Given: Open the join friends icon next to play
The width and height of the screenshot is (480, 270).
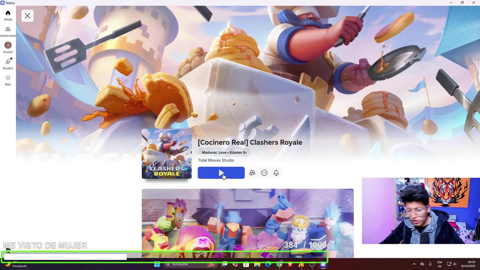Looking at the screenshot, I should [252, 173].
